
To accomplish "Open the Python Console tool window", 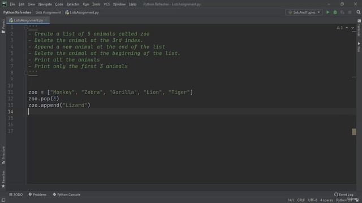I will pos(67,195).
